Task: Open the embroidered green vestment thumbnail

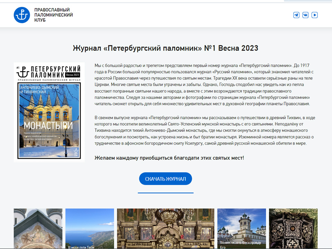Action: 293,228
